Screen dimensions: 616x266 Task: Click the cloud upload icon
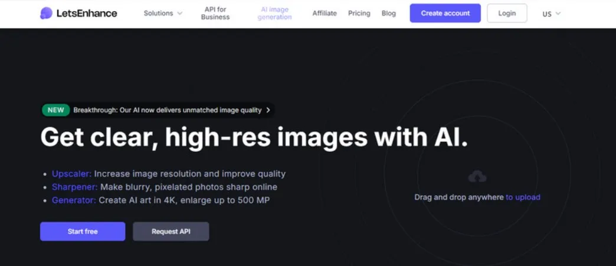tap(477, 177)
